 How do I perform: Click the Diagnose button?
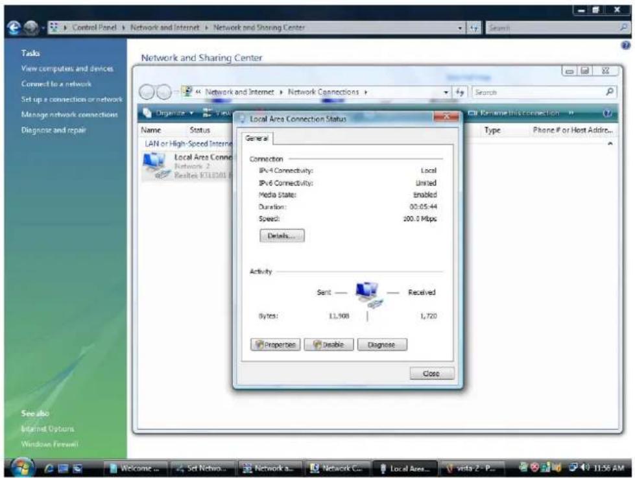pyautogui.click(x=382, y=345)
